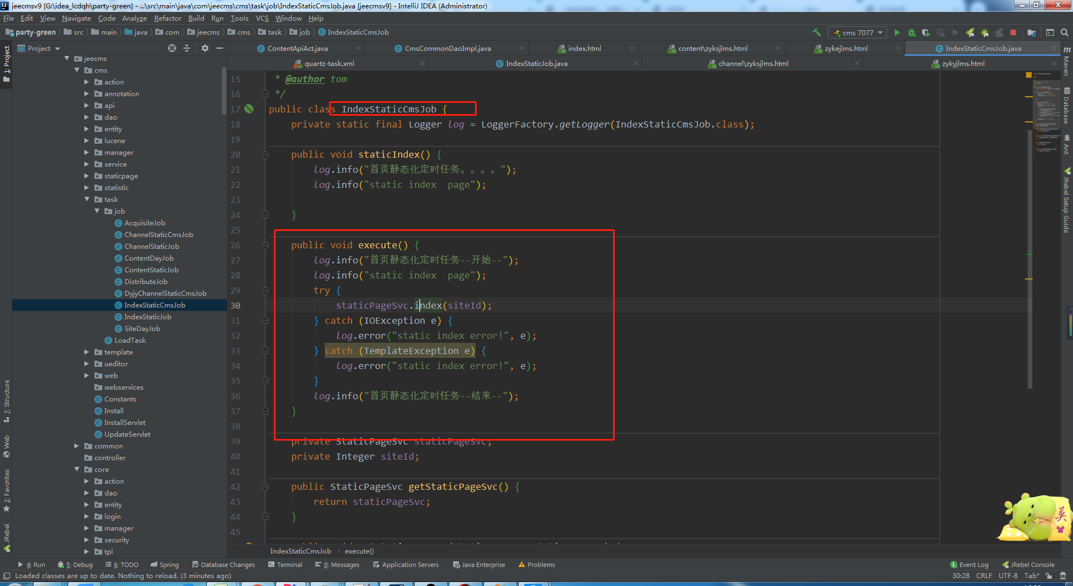Screen dimensions: 1073x586
Task: Select IndexStaticJob in the project tree
Action: tap(148, 317)
